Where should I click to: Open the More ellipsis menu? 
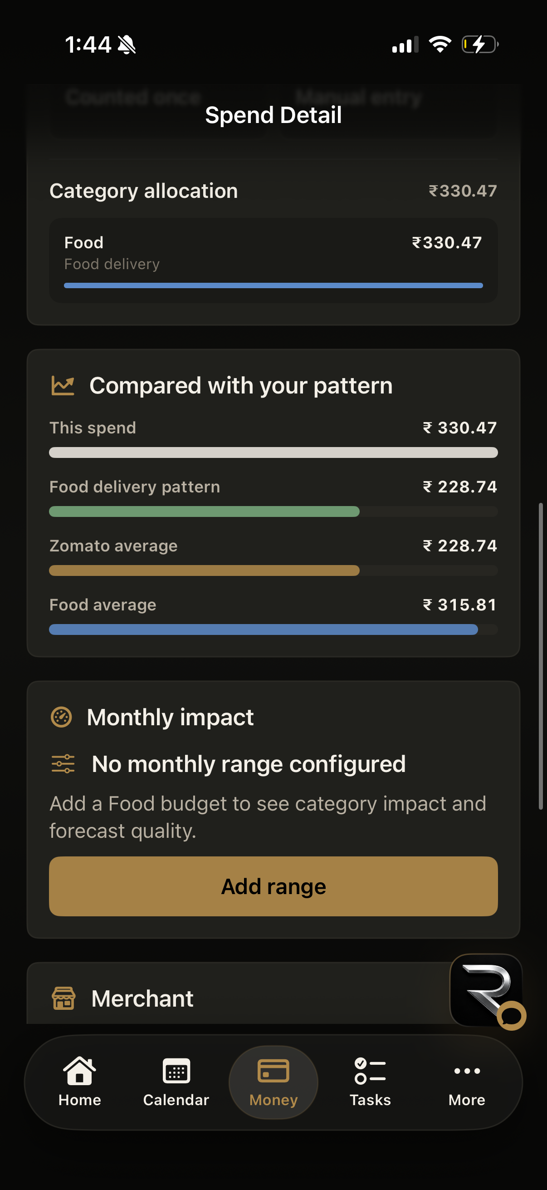[x=467, y=1071]
